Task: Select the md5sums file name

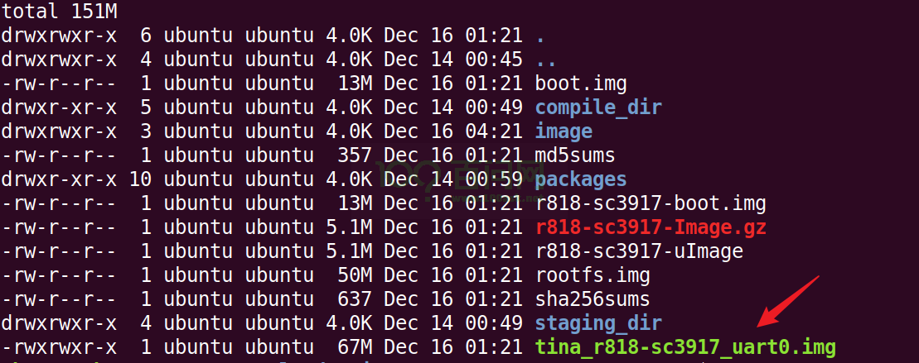Action: point(574,155)
